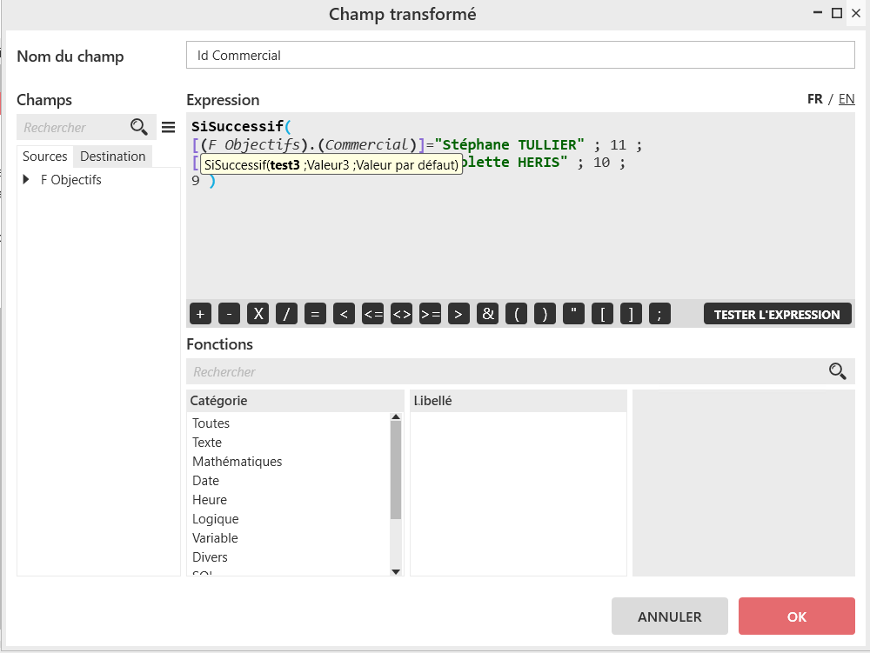Insert the semicolon separator

(x=659, y=315)
